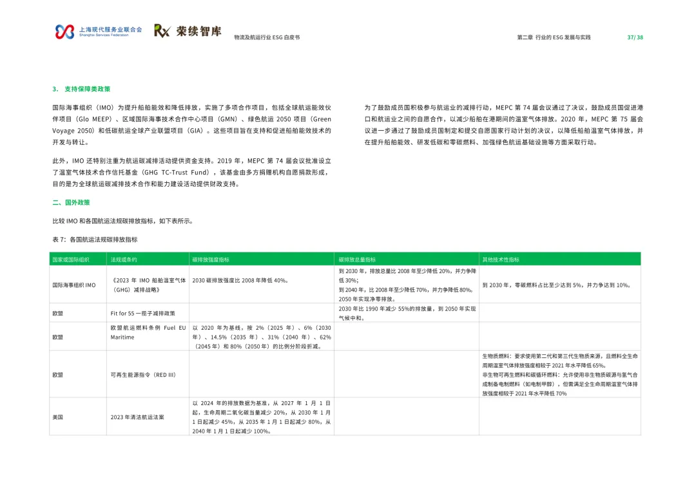
Task: Click the text Voyage 2050 in first paragraph
Action: coord(73,131)
